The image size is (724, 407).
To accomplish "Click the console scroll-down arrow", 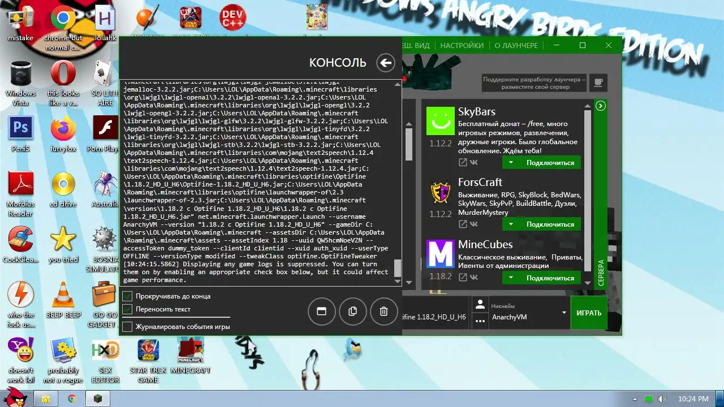I will click(398, 282).
